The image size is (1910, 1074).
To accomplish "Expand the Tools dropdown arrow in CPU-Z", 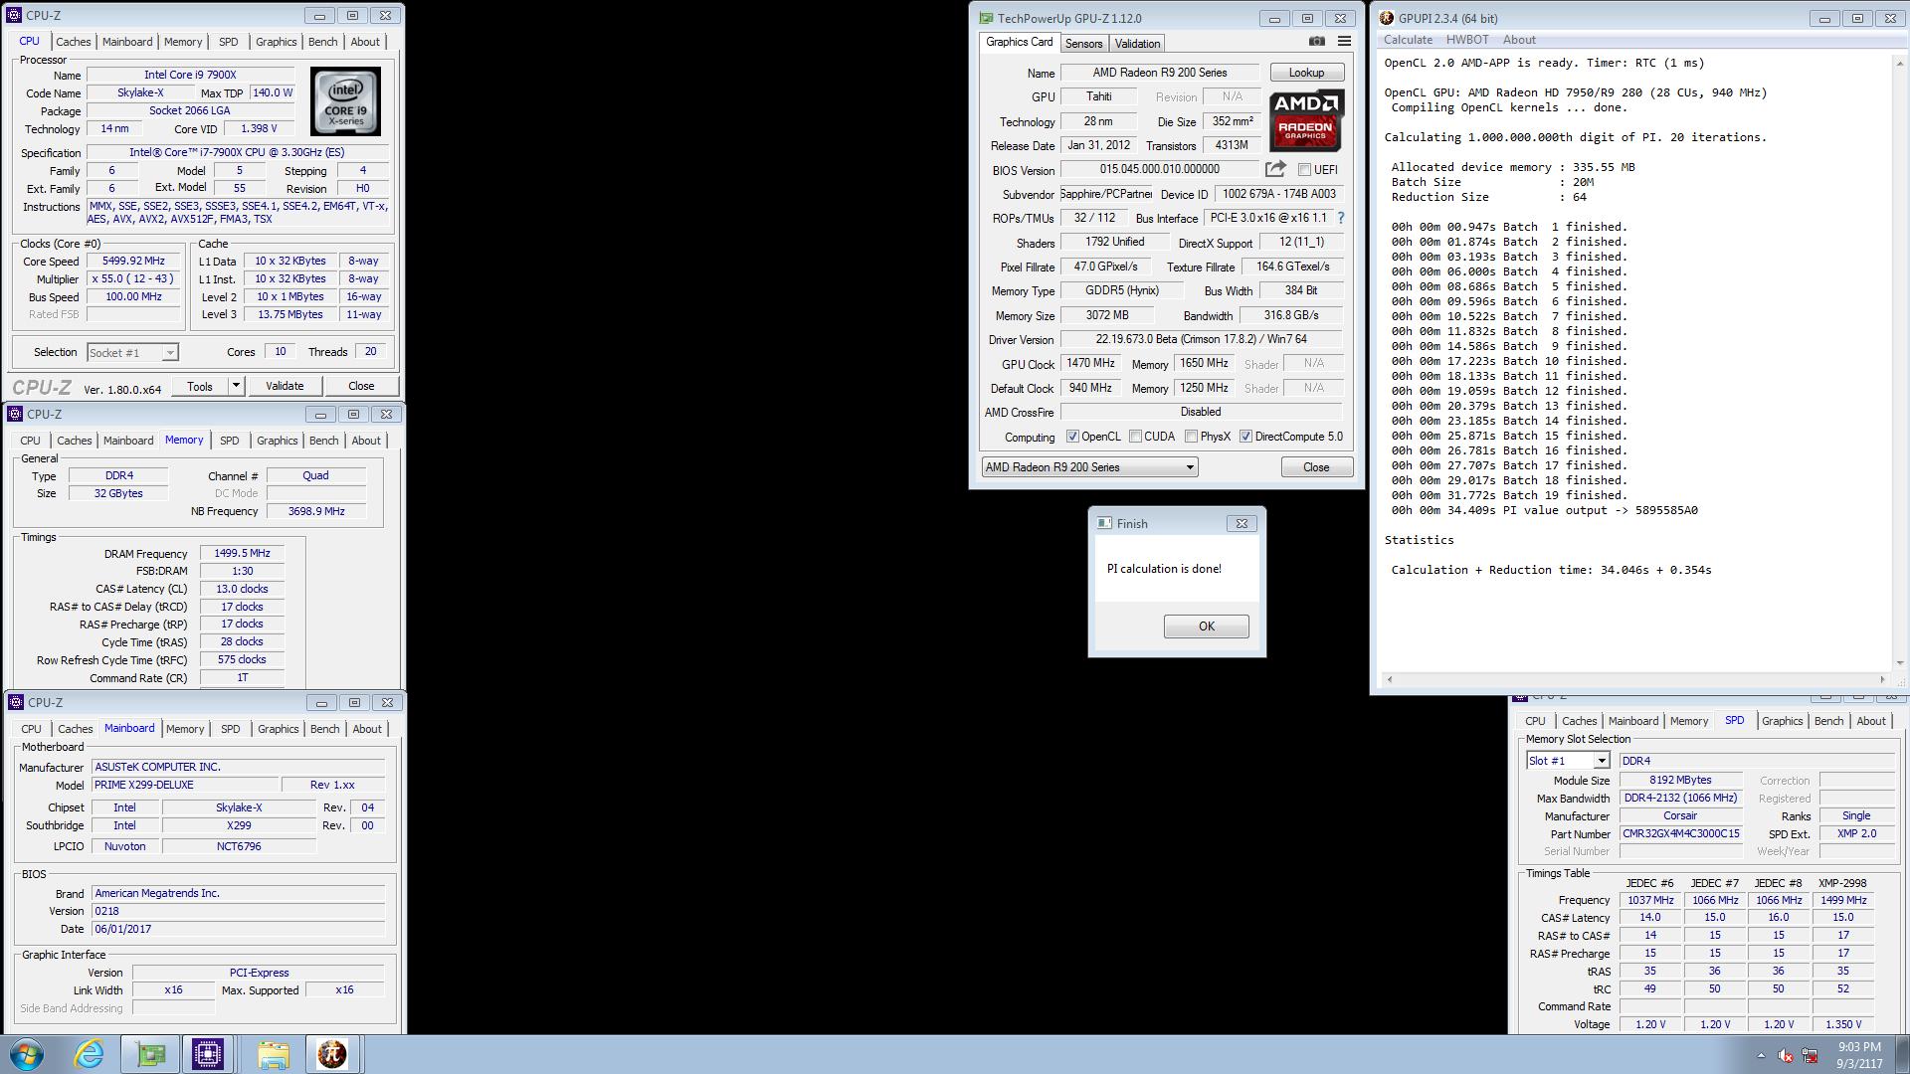I will [x=236, y=386].
